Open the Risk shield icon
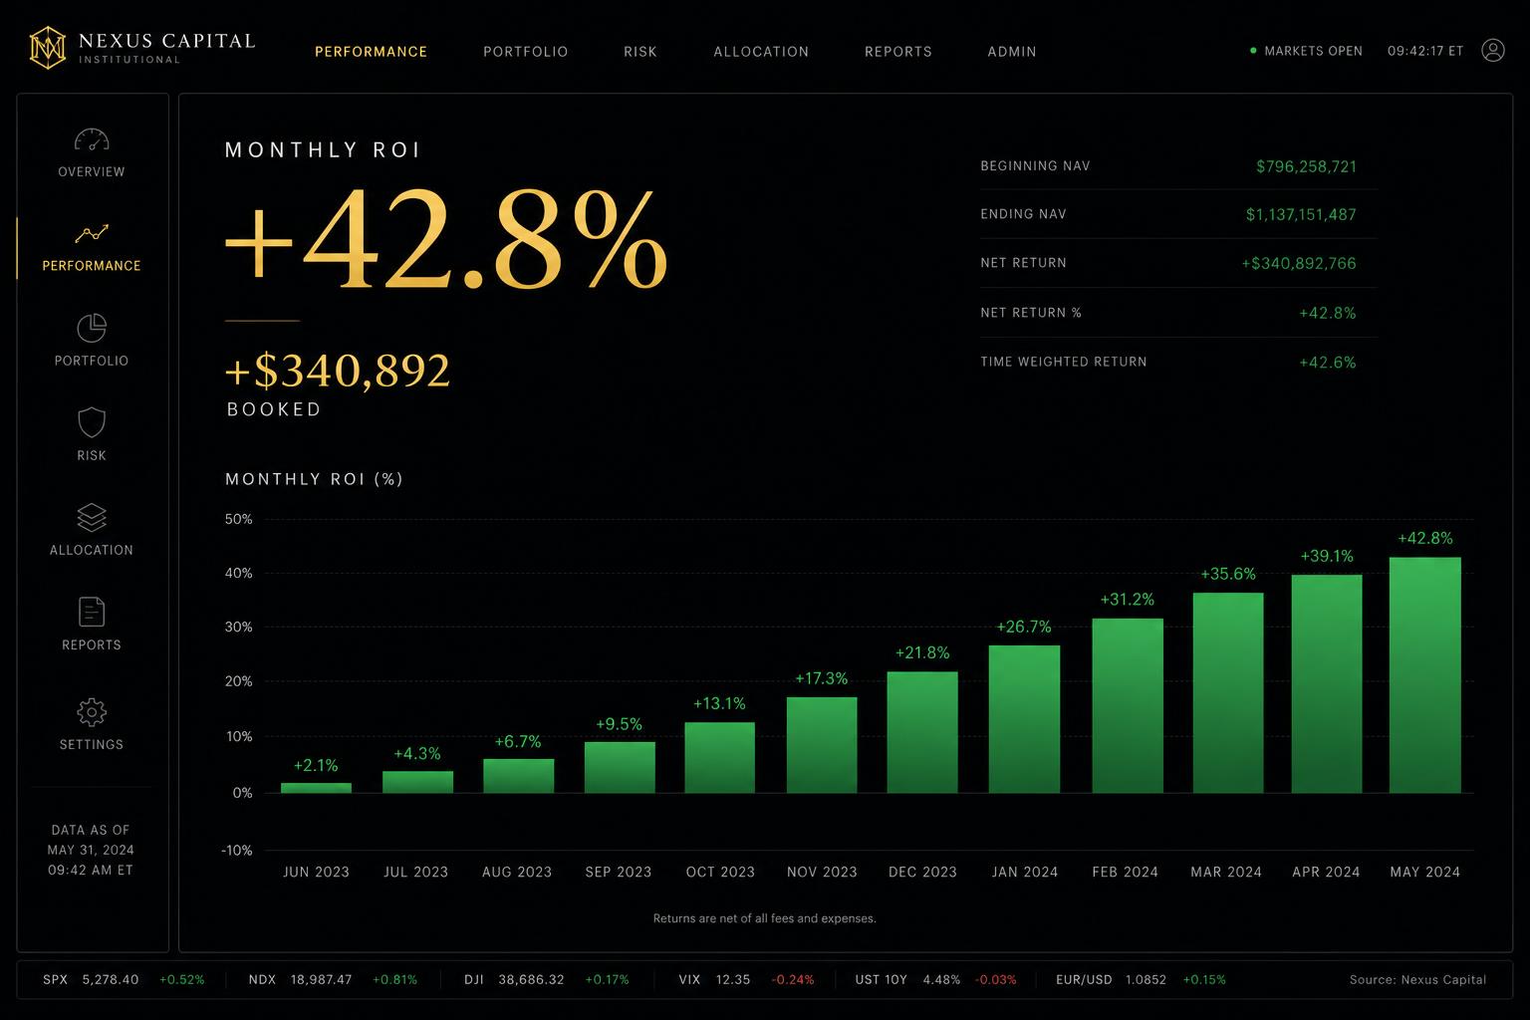 (x=92, y=422)
